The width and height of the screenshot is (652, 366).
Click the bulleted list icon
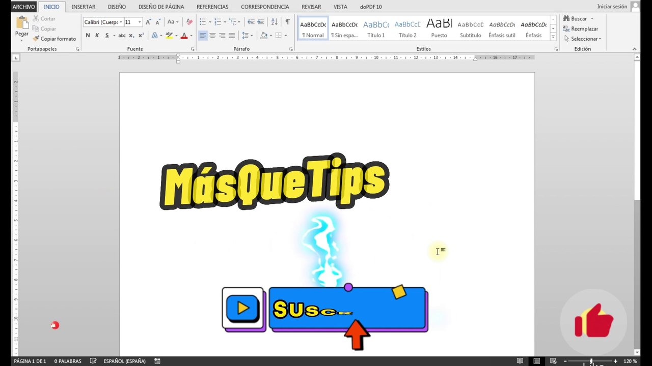(x=202, y=22)
